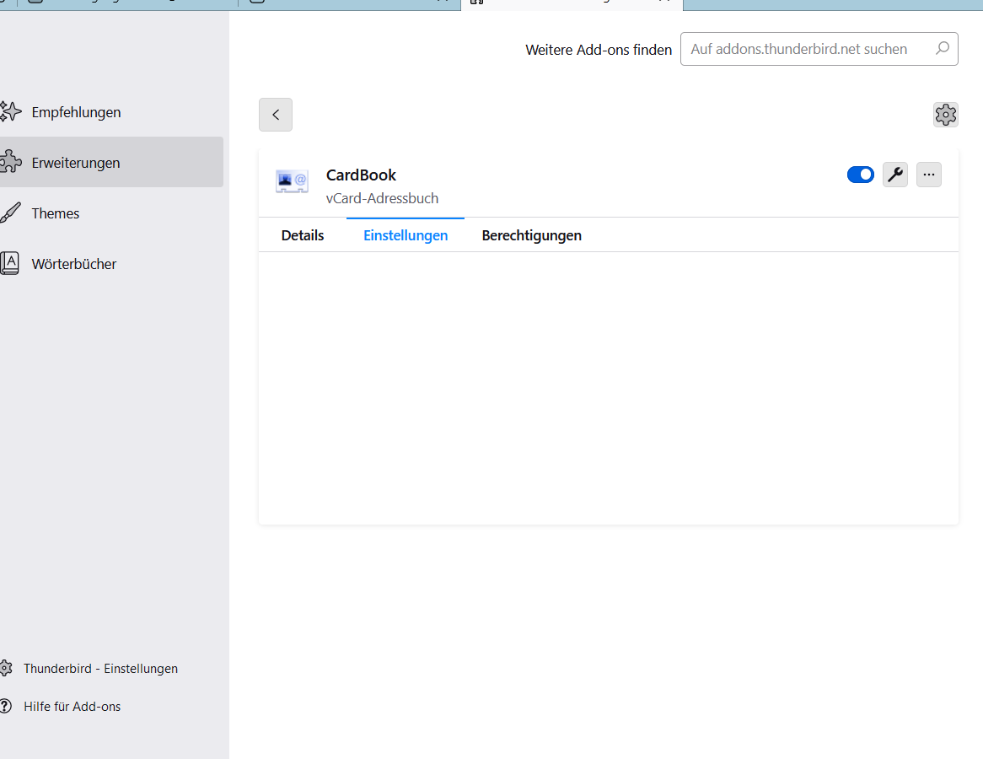Image resolution: width=983 pixels, height=759 pixels.
Task: Open CardBook more options ellipsis menu
Action: pyautogui.click(x=929, y=175)
